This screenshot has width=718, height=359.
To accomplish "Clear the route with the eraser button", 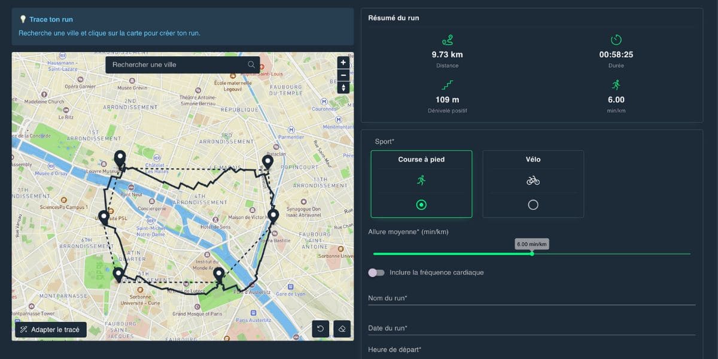I will click(x=342, y=329).
